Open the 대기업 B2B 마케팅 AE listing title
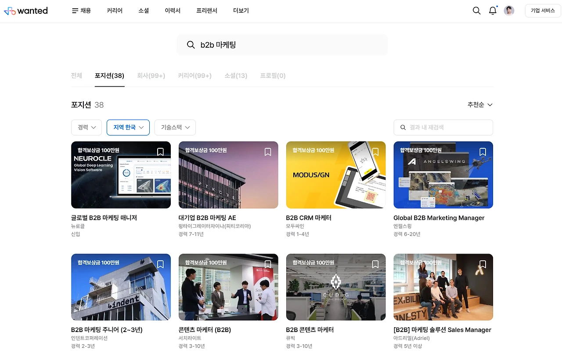 coord(207,218)
